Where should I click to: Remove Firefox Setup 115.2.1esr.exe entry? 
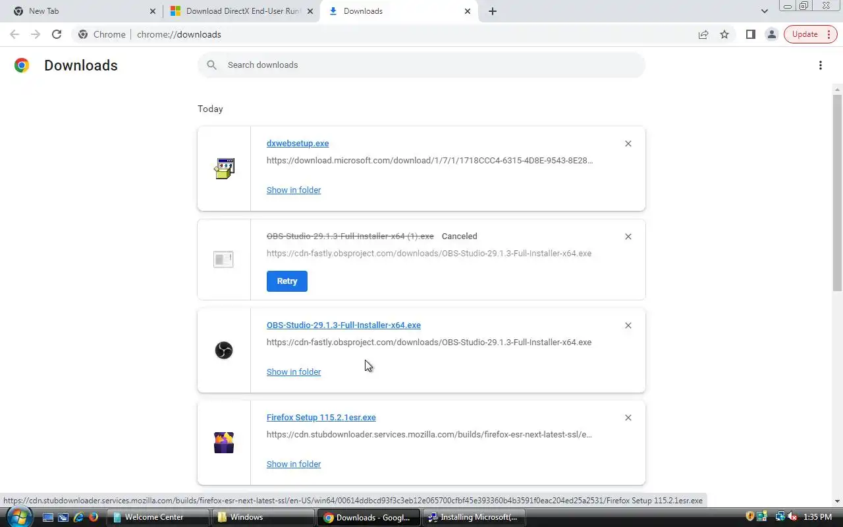[628, 418]
